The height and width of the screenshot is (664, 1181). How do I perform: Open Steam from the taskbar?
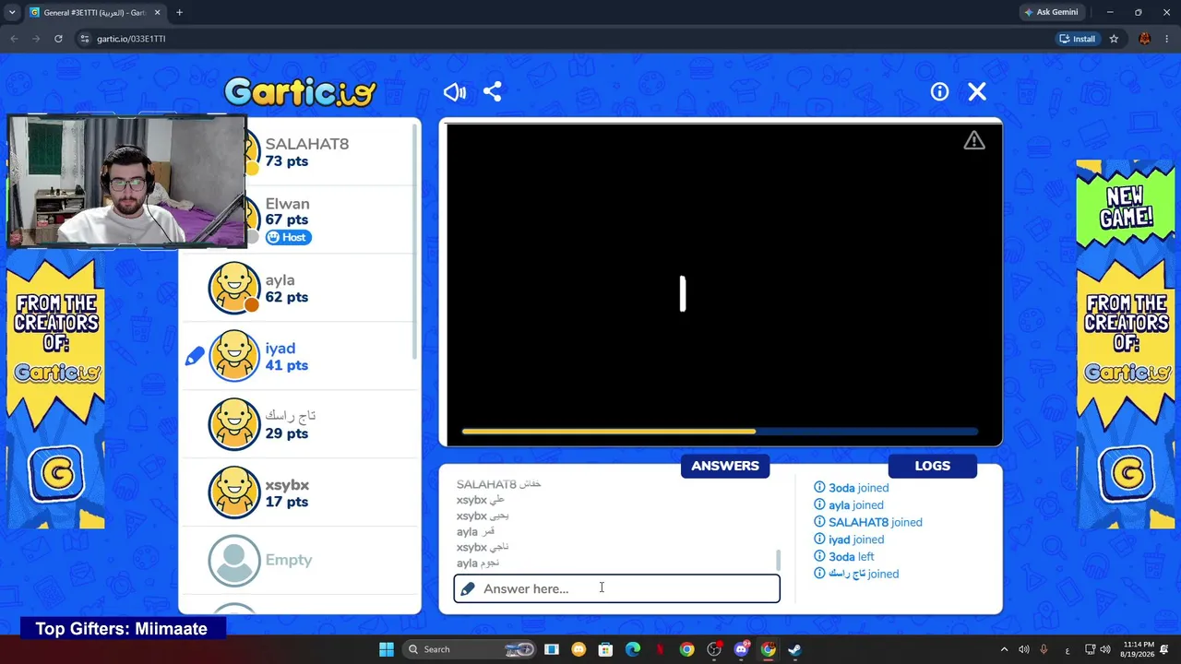794,649
